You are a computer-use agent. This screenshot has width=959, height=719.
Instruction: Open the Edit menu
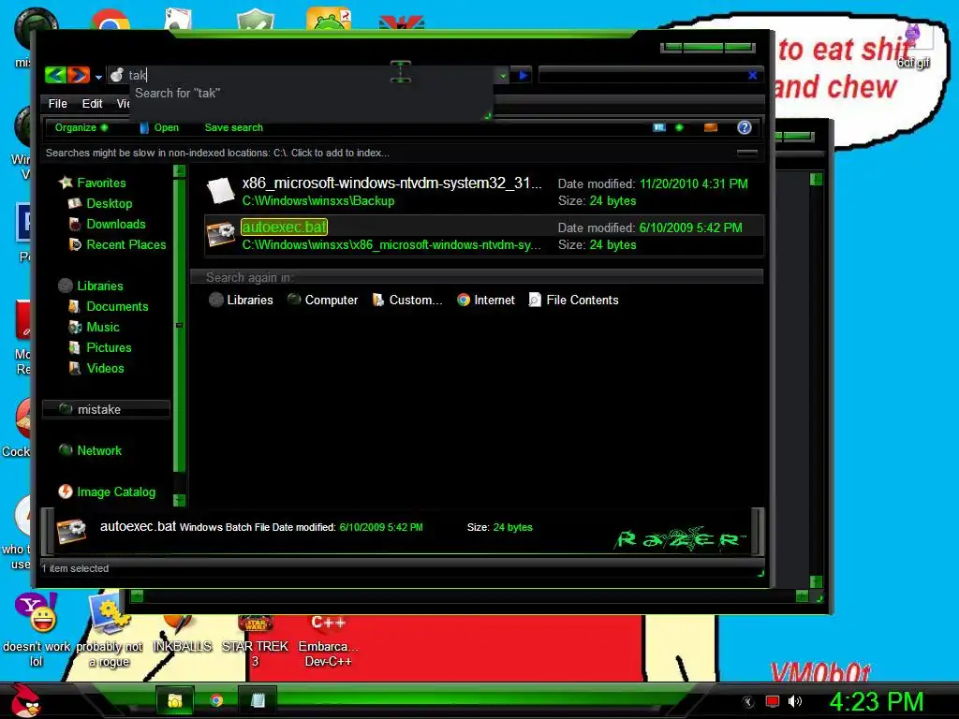point(93,103)
